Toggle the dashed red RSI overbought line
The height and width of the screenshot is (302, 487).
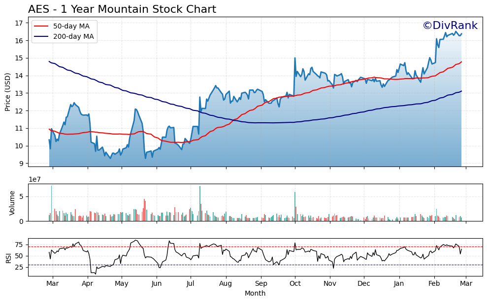246,246
